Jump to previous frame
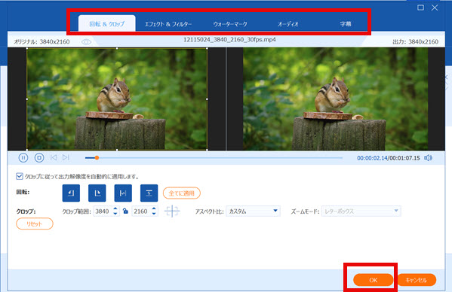452x292 pixels. [x=54, y=157]
